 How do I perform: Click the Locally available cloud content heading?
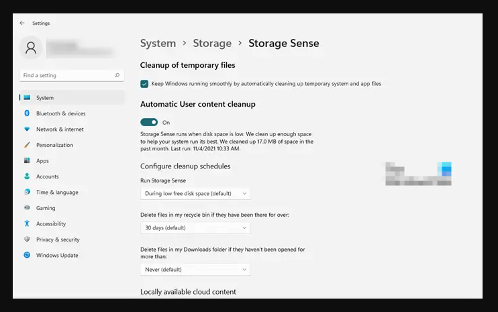point(188,292)
